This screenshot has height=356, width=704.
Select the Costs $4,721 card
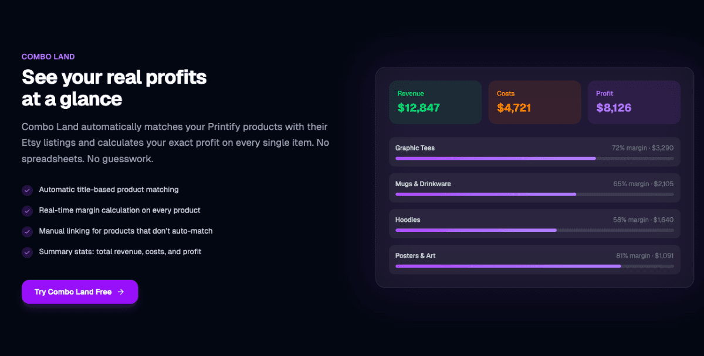(534, 102)
